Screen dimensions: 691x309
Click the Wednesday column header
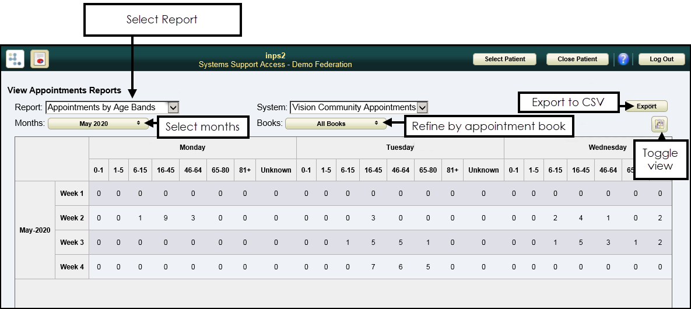pyautogui.click(x=607, y=148)
